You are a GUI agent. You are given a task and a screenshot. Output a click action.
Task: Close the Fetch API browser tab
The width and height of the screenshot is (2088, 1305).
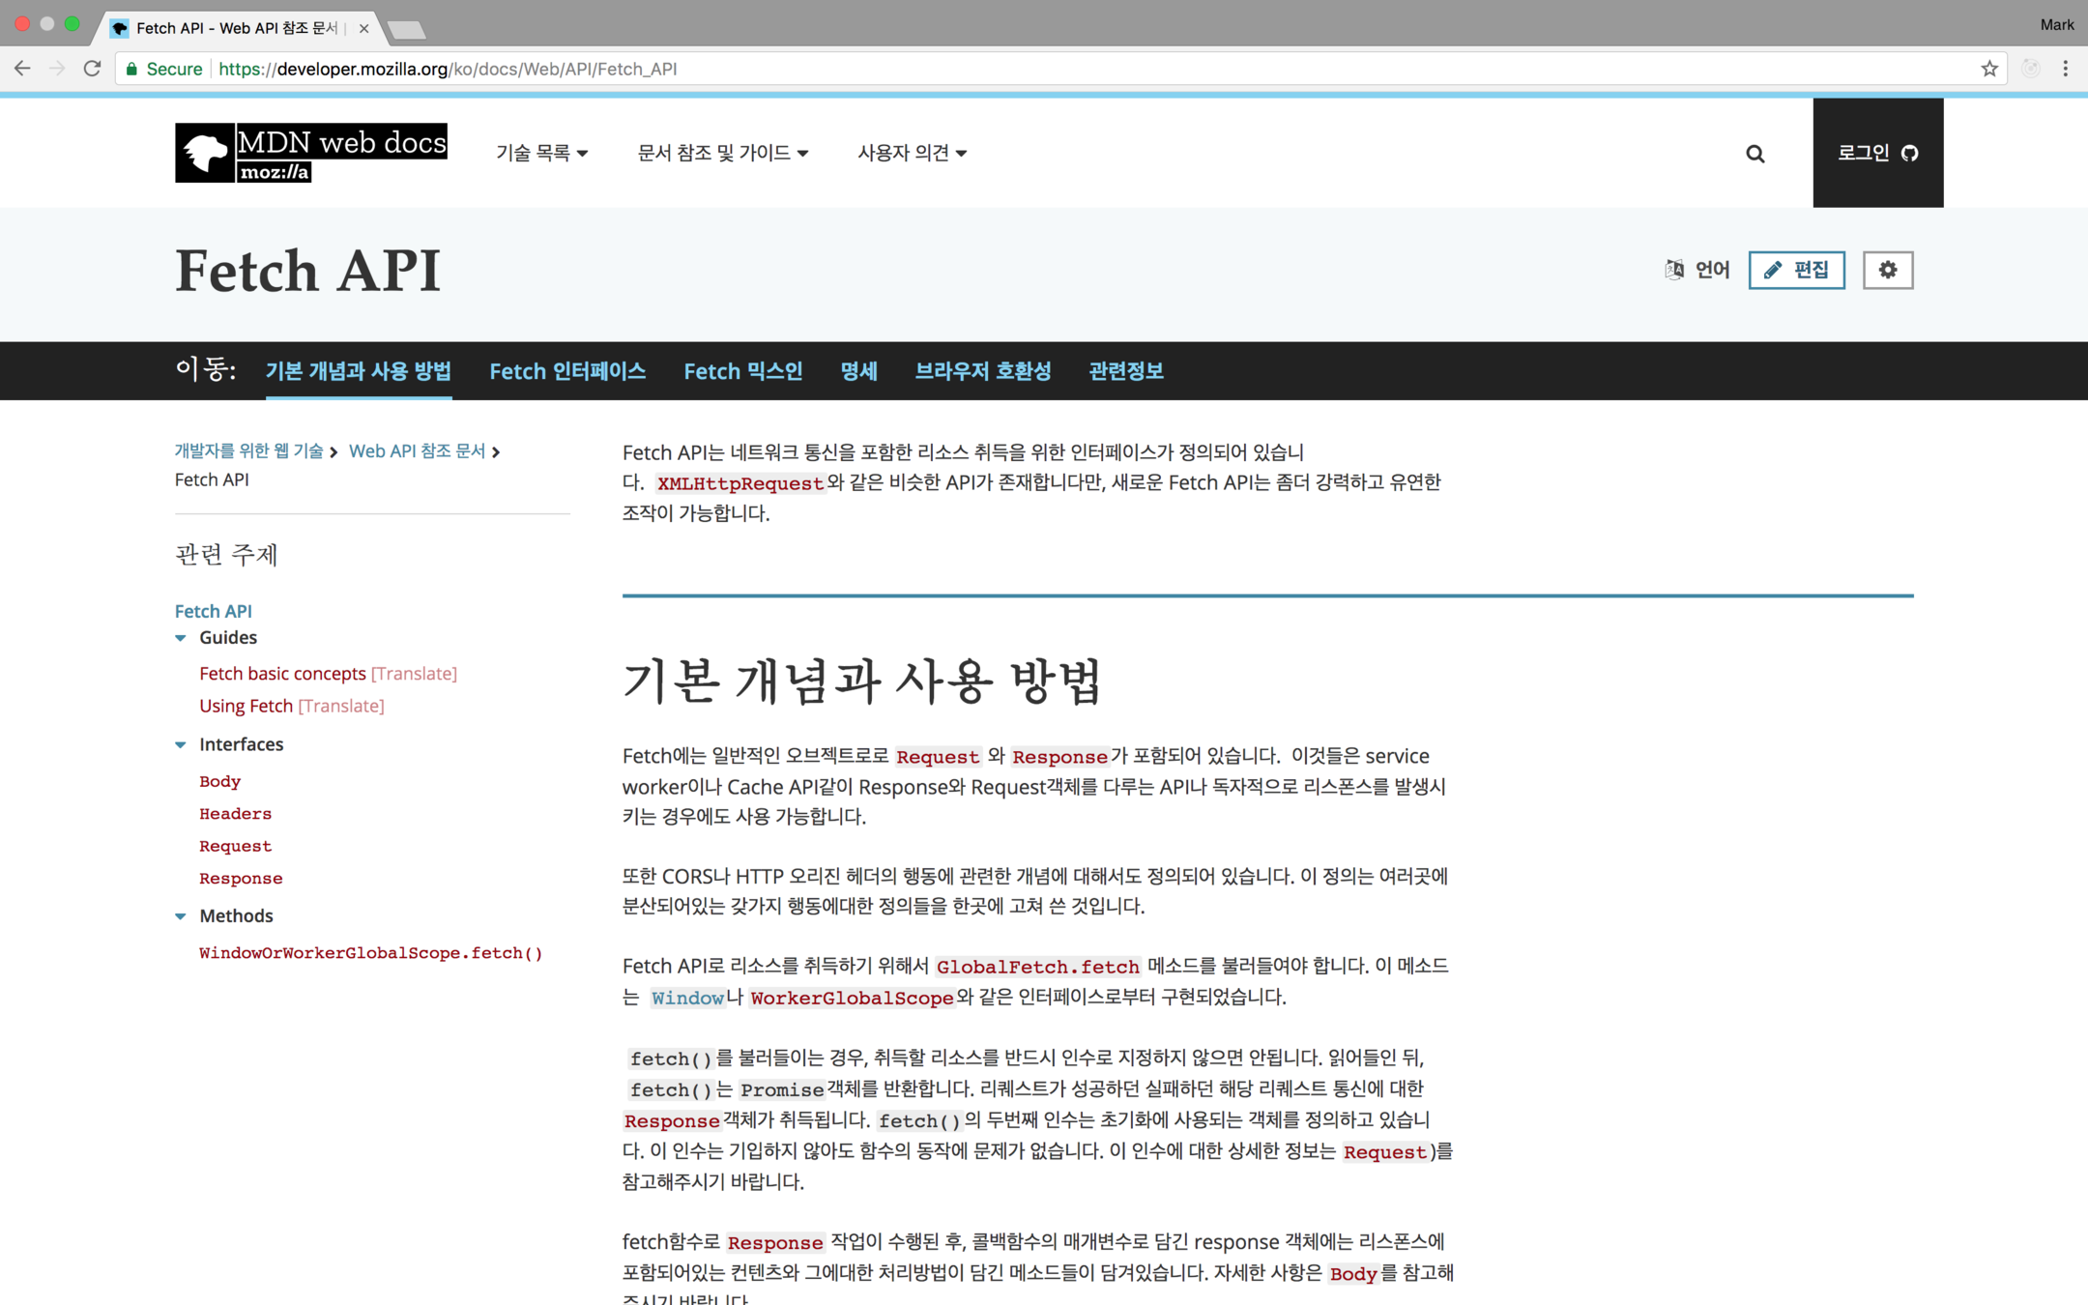click(x=363, y=28)
